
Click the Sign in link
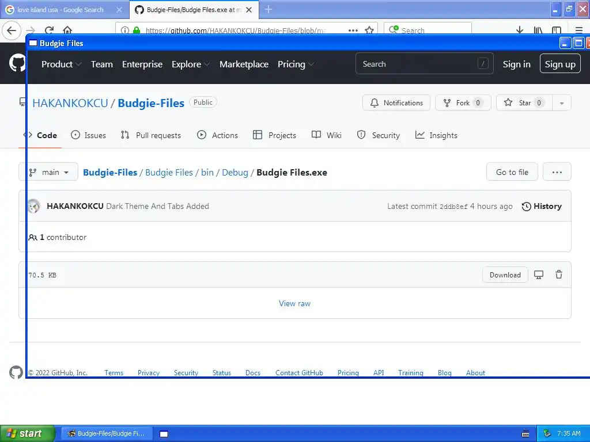tap(517, 64)
